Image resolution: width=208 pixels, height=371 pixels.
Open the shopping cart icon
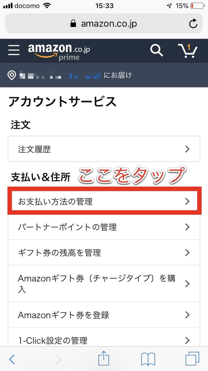pos(187,51)
